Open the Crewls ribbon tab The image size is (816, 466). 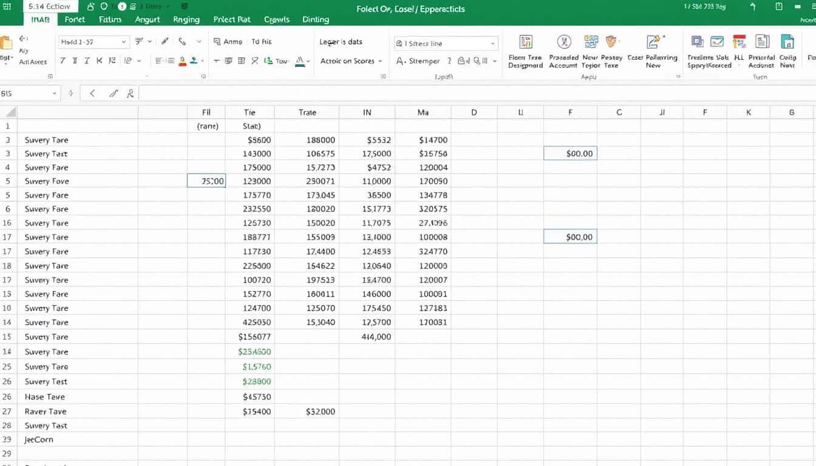coord(277,19)
